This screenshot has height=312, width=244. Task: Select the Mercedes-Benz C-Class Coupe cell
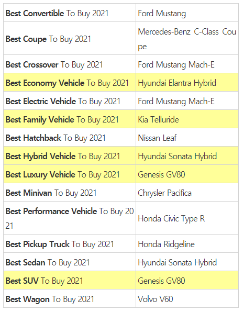(187, 38)
